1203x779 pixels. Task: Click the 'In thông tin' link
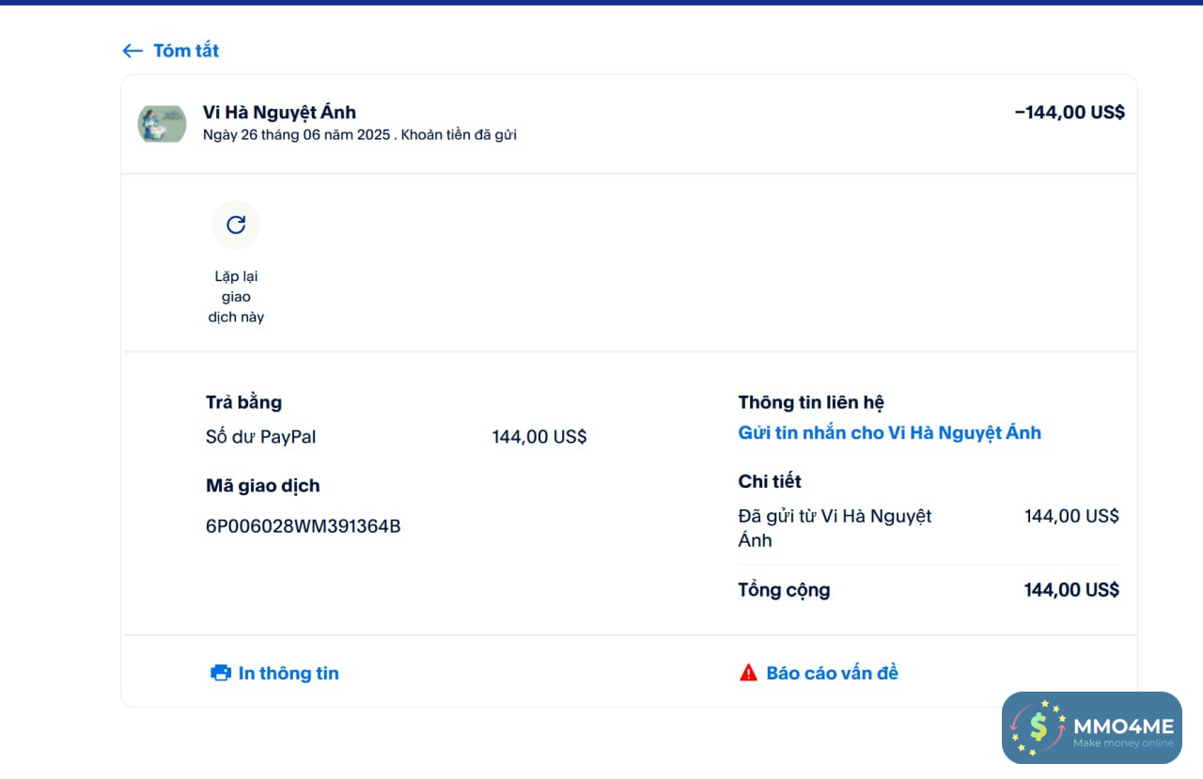[289, 673]
